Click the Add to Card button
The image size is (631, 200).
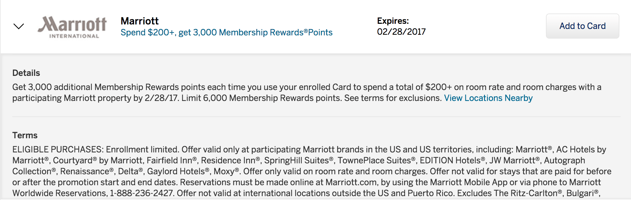click(582, 26)
